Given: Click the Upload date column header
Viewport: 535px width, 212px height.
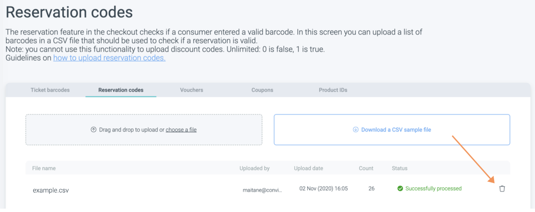Looking at the screenshot, I should [308, 168].
